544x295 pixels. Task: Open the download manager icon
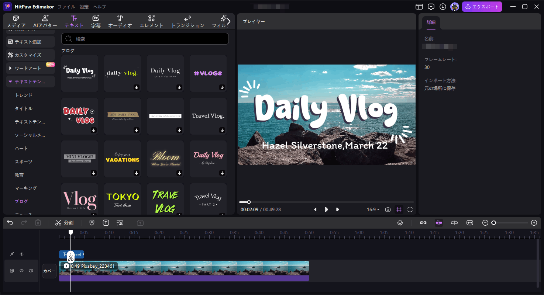click(x=443, y=7)
